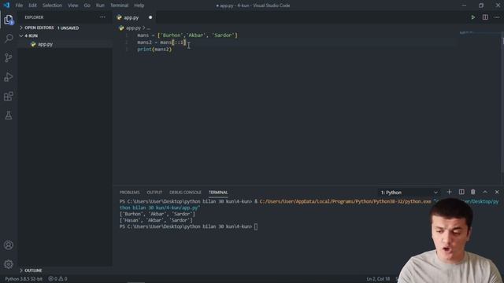Split the editor to the right
The image size is (504, 283).
pyautogui.click(x=485, y=17)
